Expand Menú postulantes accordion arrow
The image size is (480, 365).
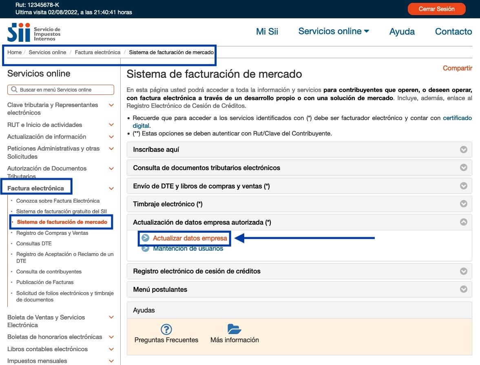463,289
